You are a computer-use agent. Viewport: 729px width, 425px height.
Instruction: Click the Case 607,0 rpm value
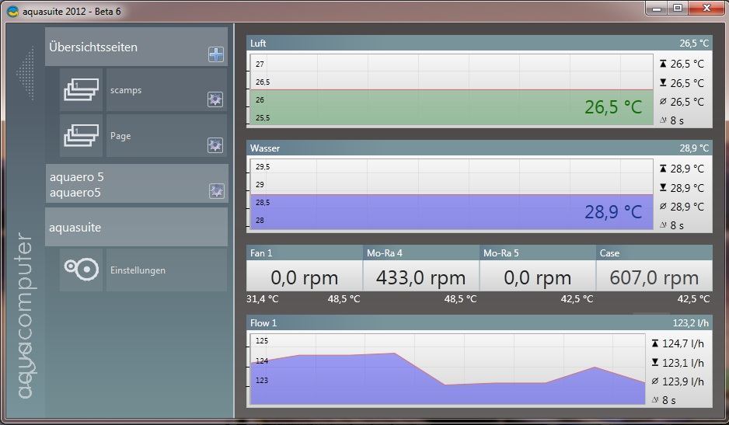click(654, 277)
